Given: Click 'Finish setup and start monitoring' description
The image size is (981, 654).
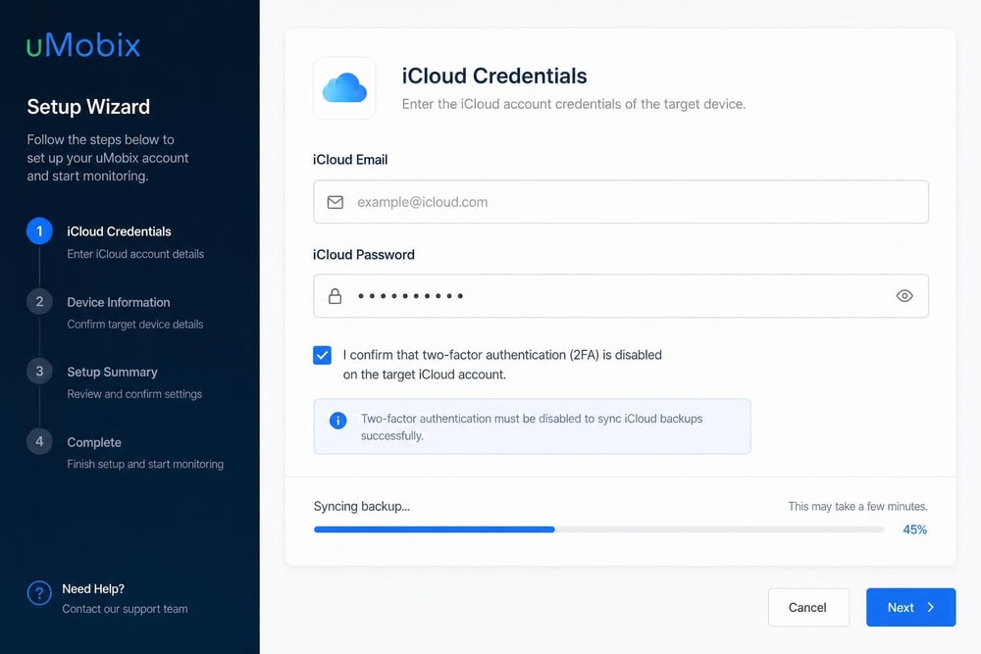Looking at the screenshot, I should click(145, 464).
